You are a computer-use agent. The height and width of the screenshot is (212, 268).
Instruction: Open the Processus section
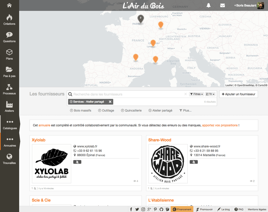point(9,89)
